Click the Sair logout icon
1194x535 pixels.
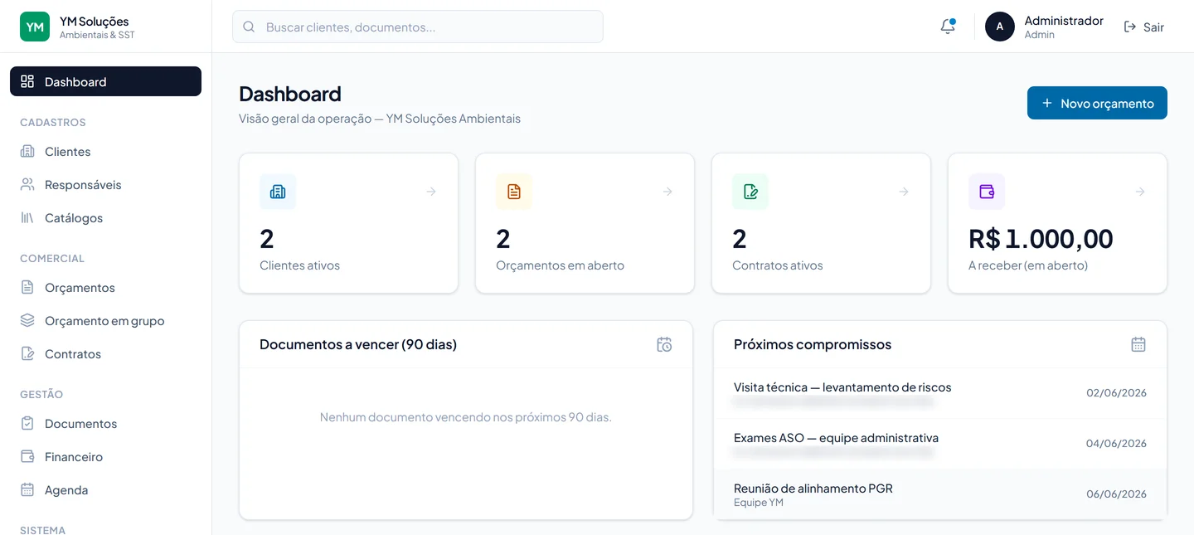point(1129,27)
